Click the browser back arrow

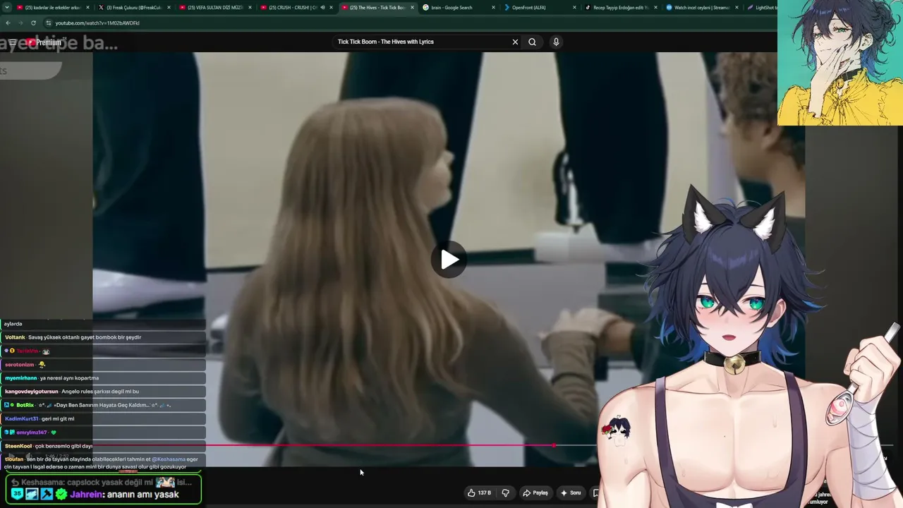point(8,23)
